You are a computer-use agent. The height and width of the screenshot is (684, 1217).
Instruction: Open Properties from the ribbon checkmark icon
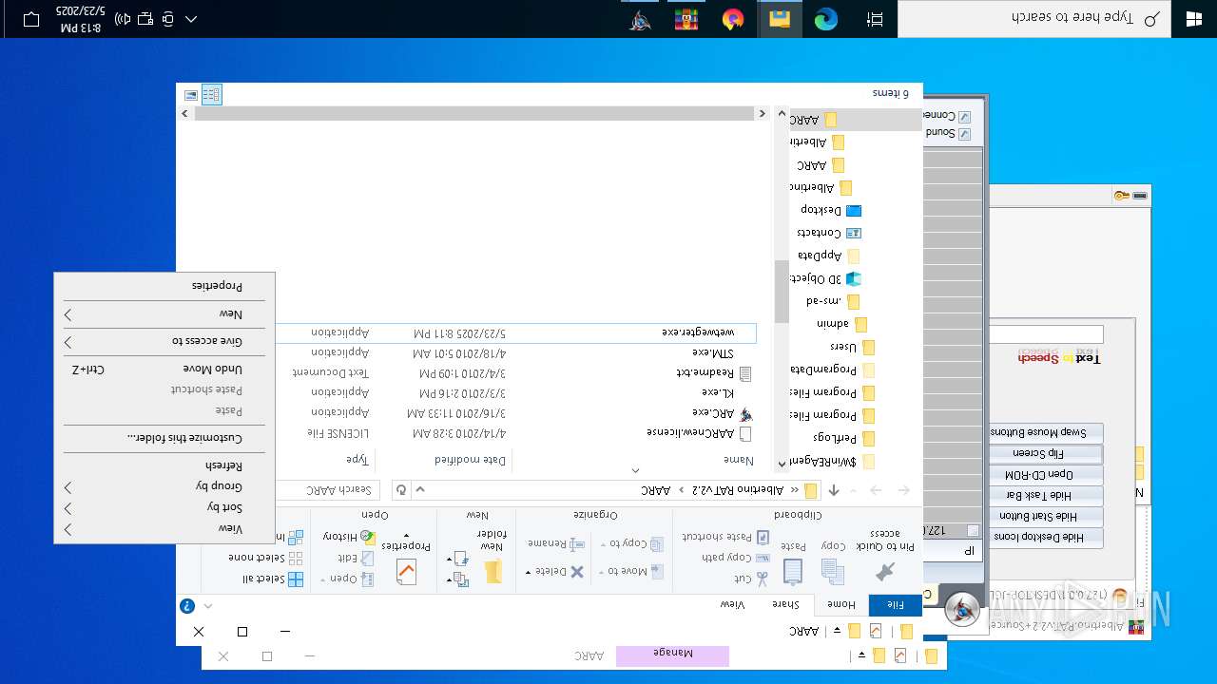[406, 572]
